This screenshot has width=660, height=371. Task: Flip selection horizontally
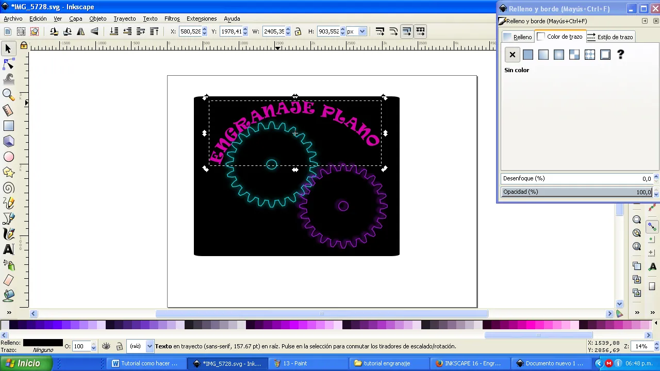tap(80, 31)
